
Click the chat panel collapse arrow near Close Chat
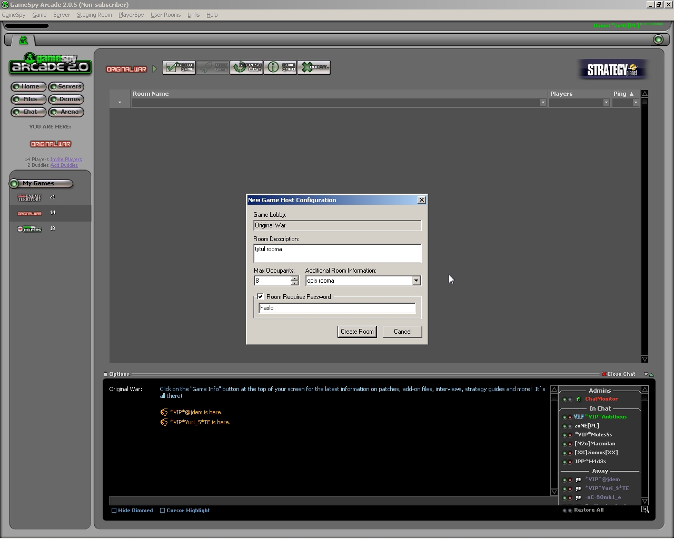(646, 374)
